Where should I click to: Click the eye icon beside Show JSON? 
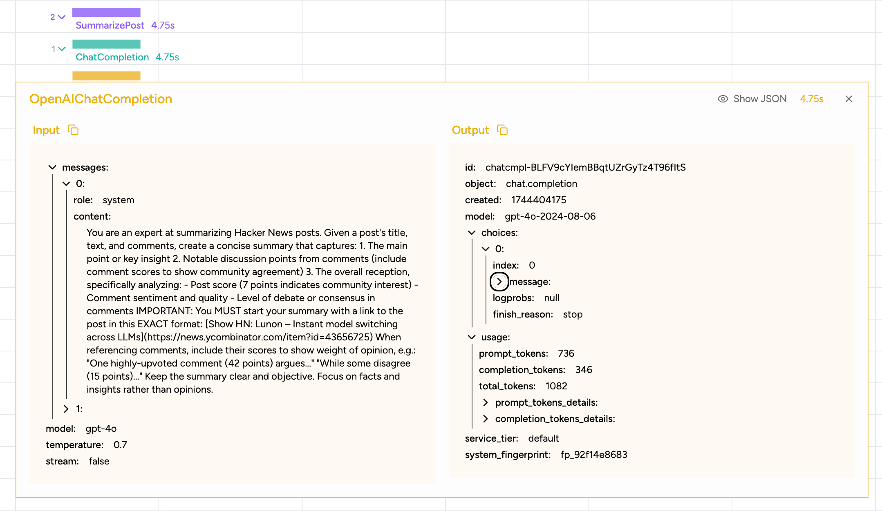pos(723,99)
